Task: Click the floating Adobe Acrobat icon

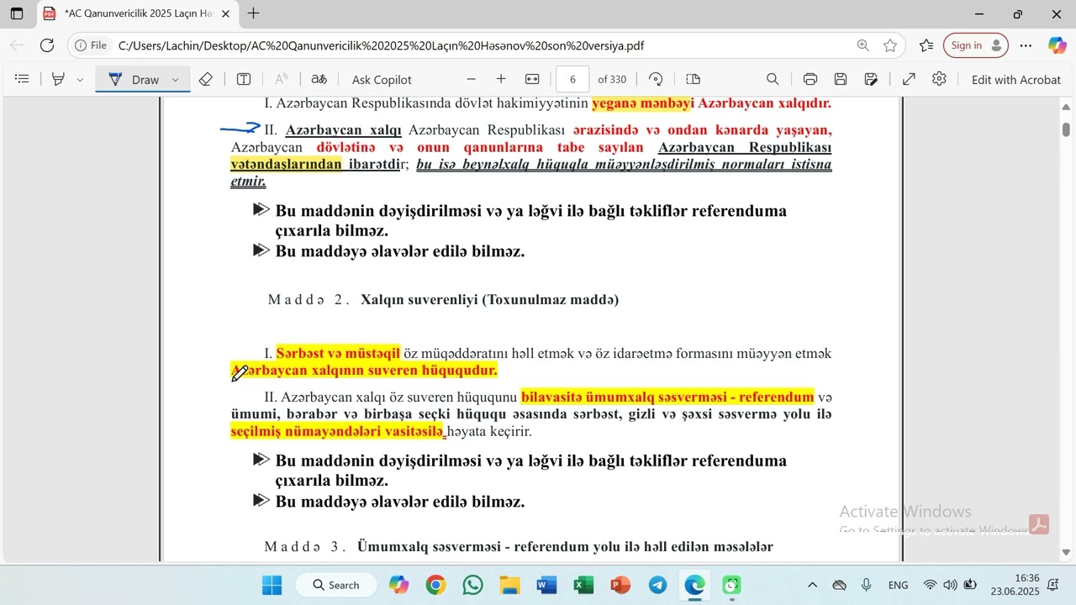Action: [1039, 524]
